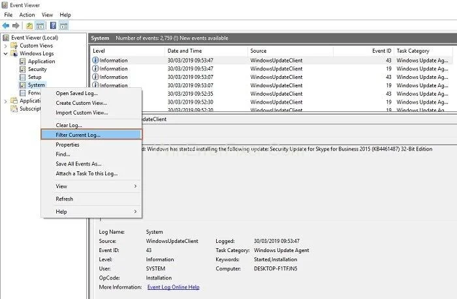Image resolution: width=457 pixels, height=299 pixels.
Task: Click Show/Hide Action Pane toolbar icon
Action: pyautogui.click(x=63, y=25)
